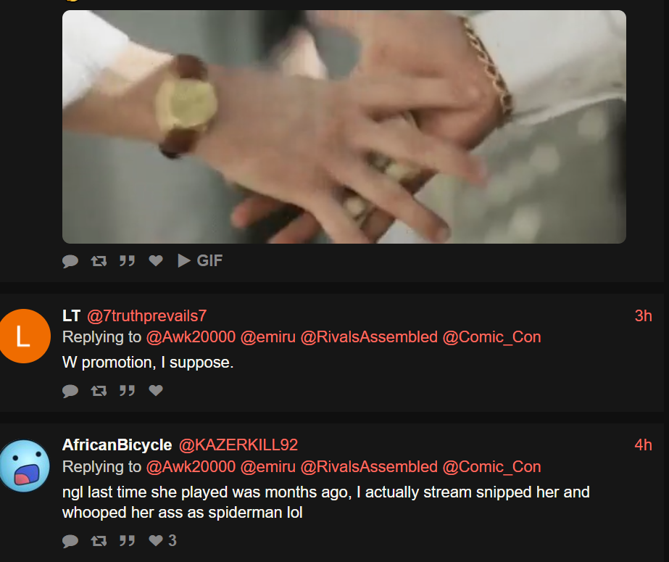669x562 pixels.
Task: Like AfricanBicycle's comment with 3 likes
Action: pyautogui.click(x=162, y=541)
